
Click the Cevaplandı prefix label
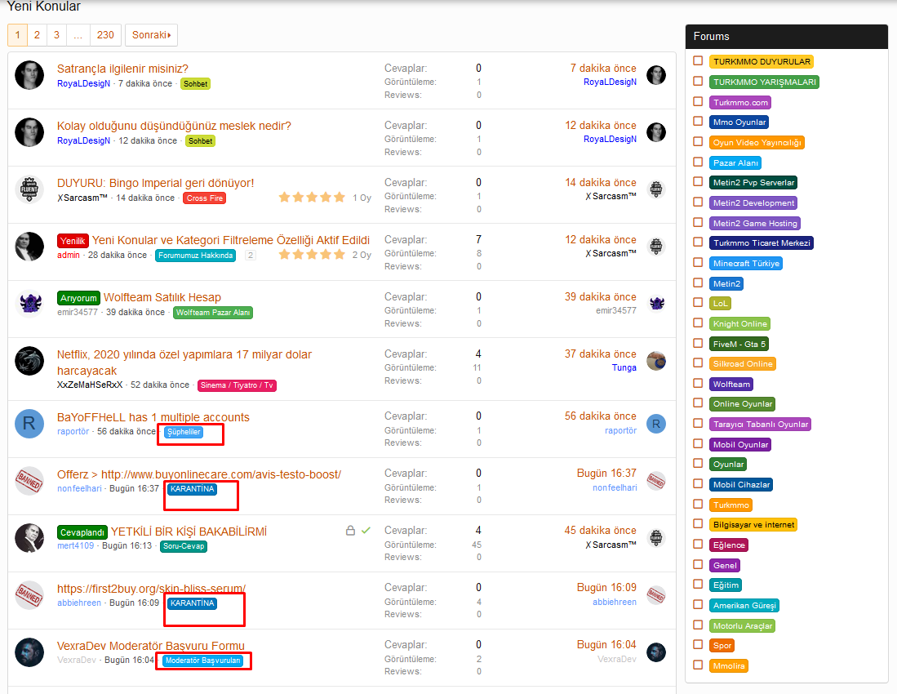(x=82, y=532)
